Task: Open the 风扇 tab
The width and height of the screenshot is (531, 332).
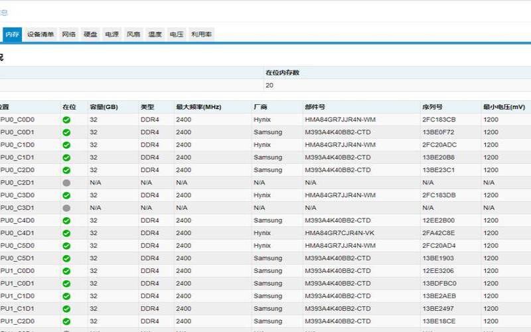Action: (x=133, y=35)
